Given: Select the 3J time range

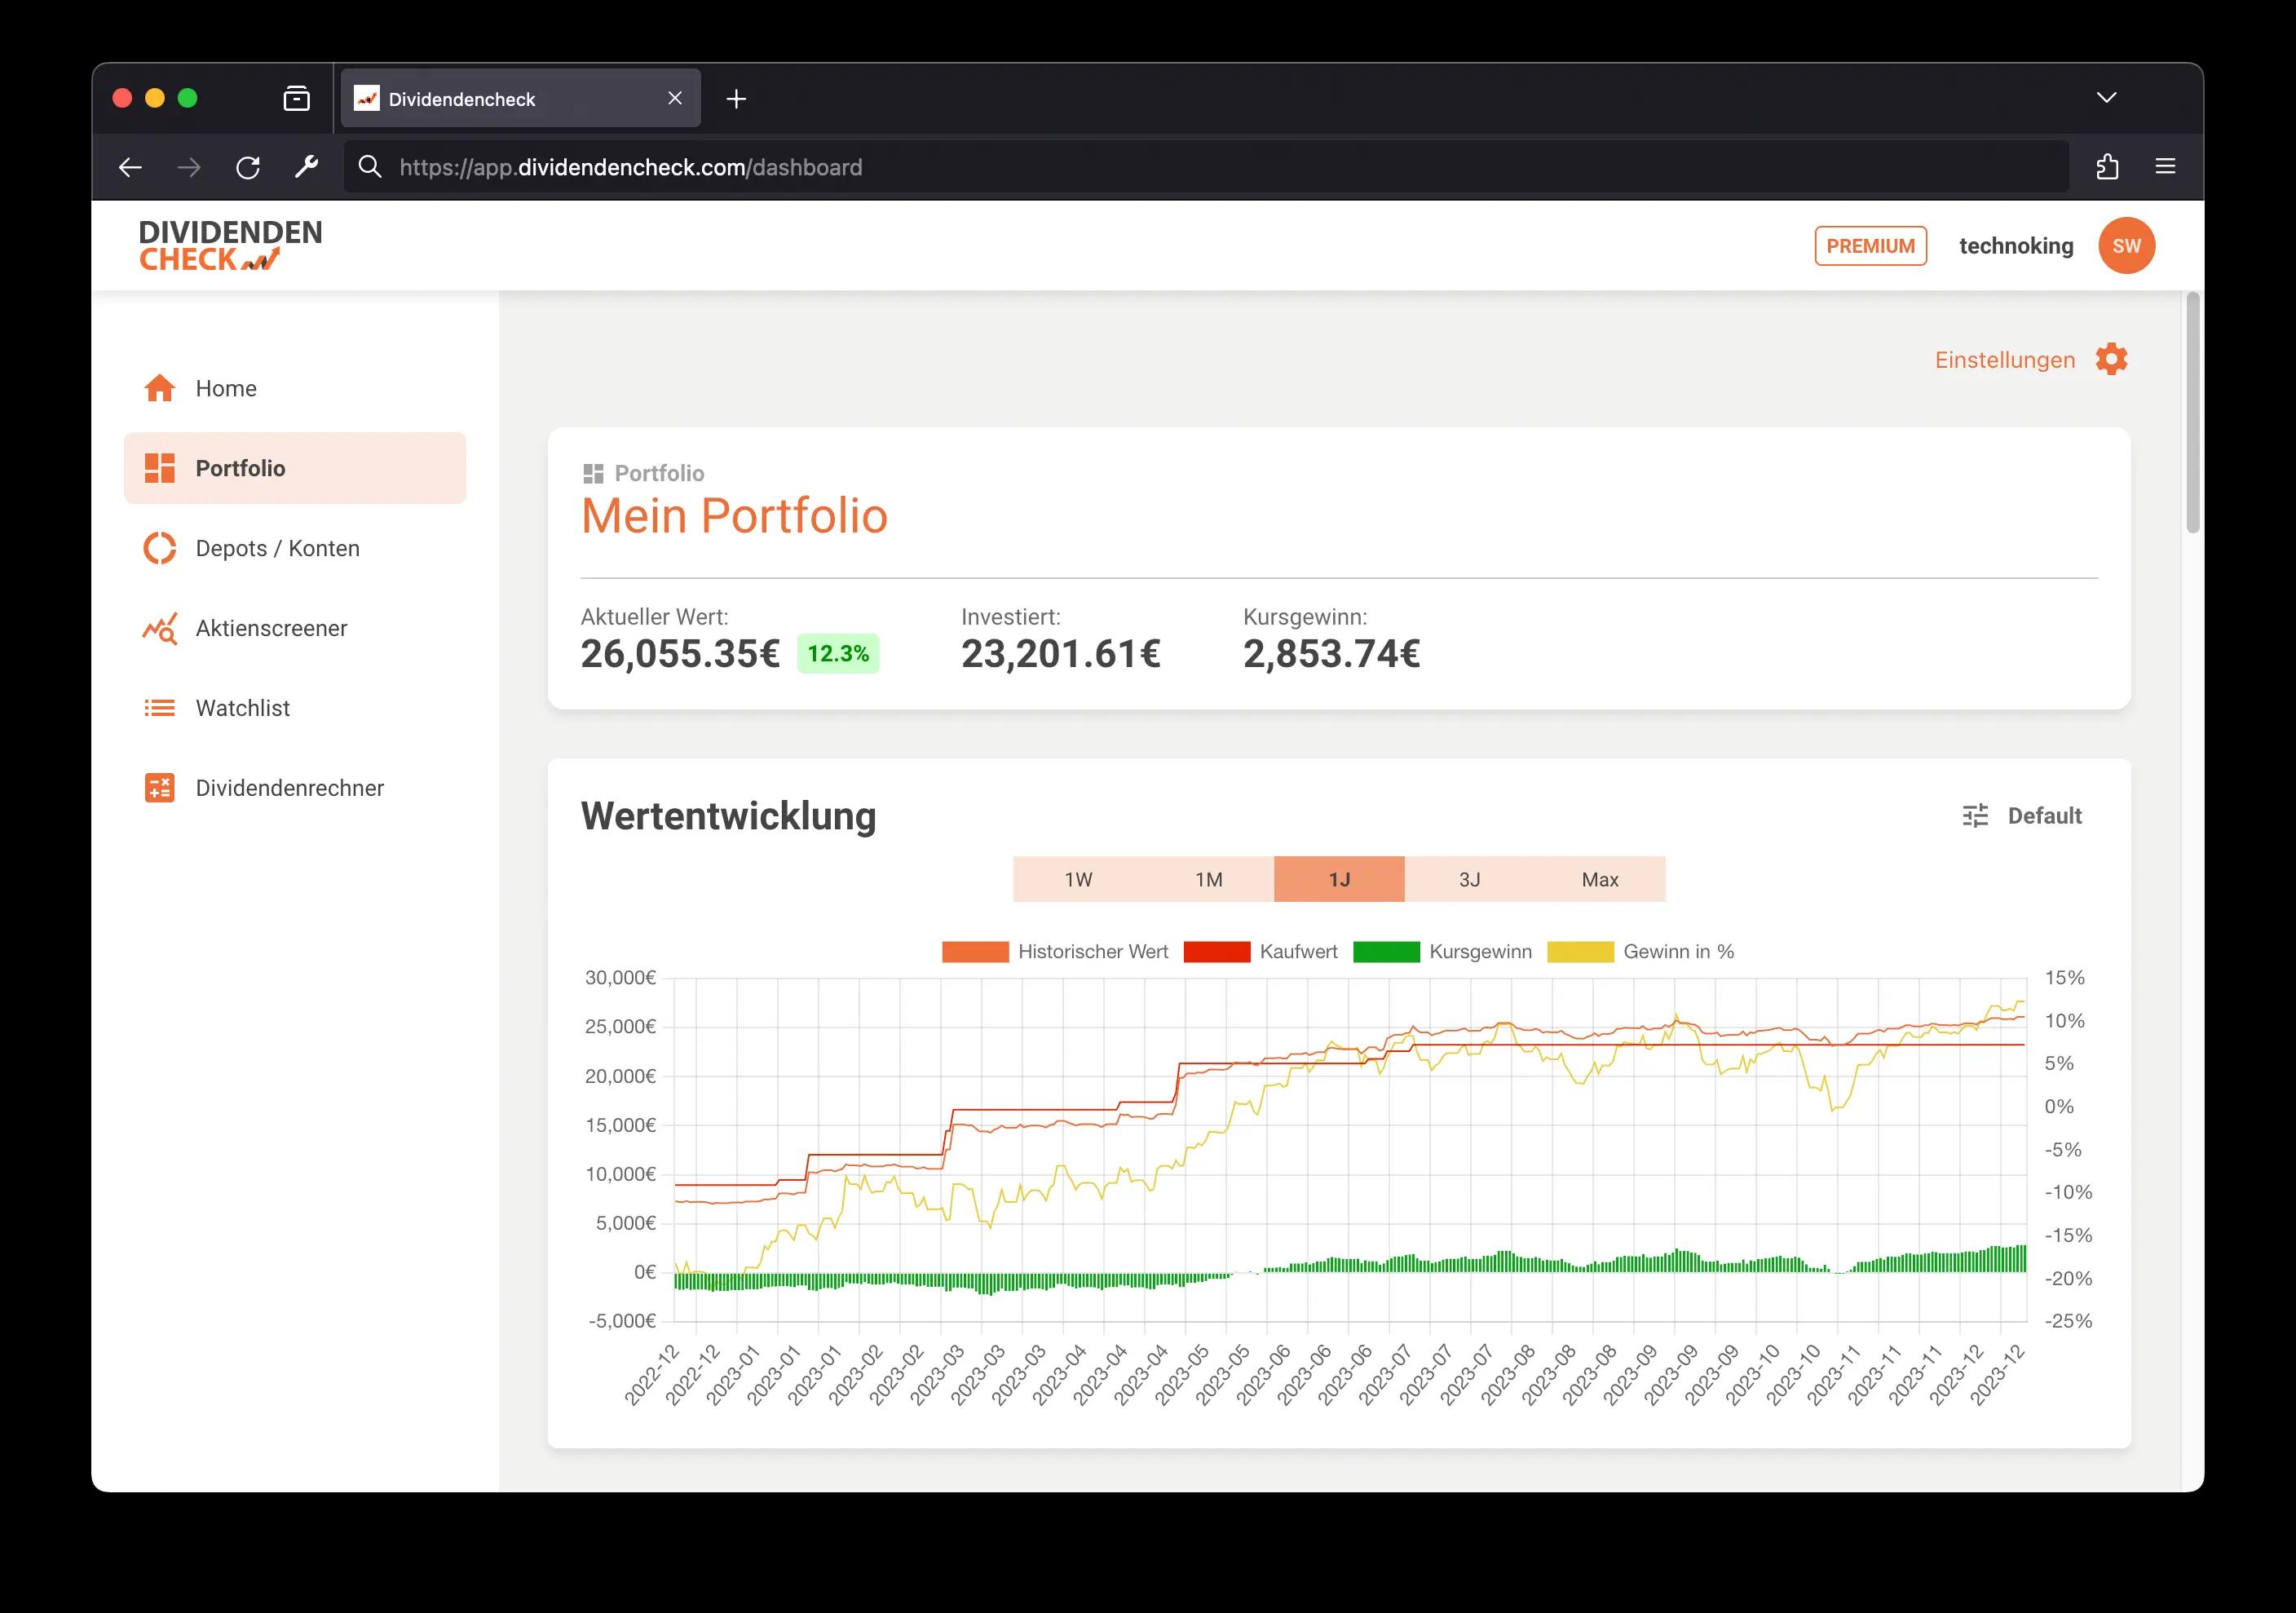Looking at the screenshot, I should pyautogui.click(x=1470, y=879).
